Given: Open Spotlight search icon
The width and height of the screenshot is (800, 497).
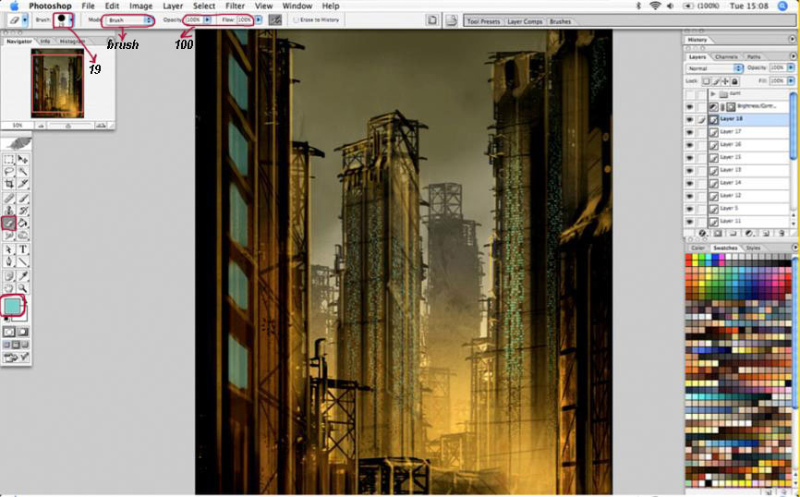Looking at the screenshot, I should point(782,6).
